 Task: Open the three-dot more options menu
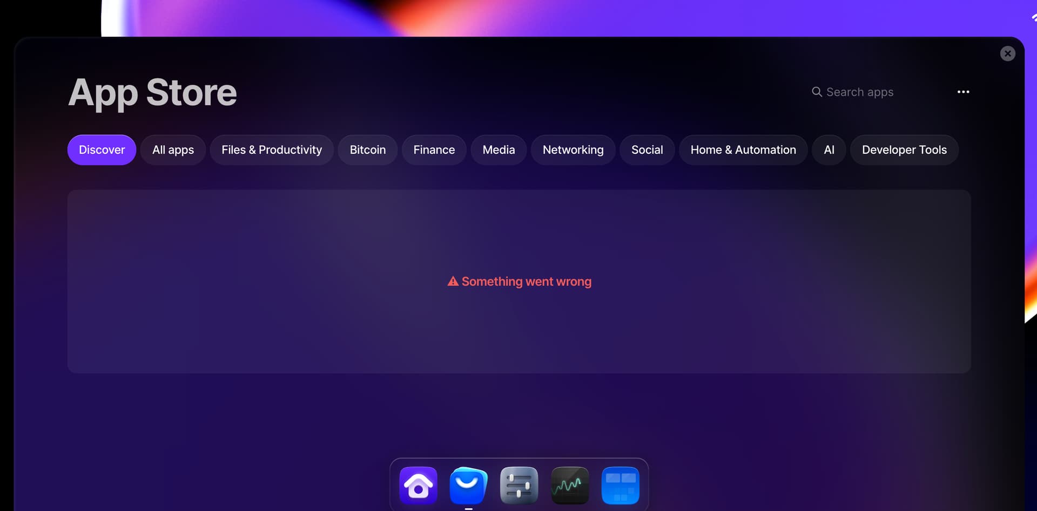pyautogui.click(x=963, y=92)
